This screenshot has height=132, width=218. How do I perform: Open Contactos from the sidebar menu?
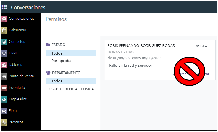click(17, 42)
